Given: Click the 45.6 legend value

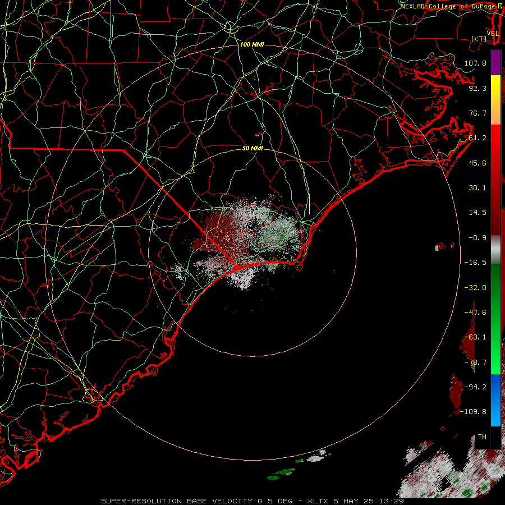Looking at the screenshot, I should 478,163.
